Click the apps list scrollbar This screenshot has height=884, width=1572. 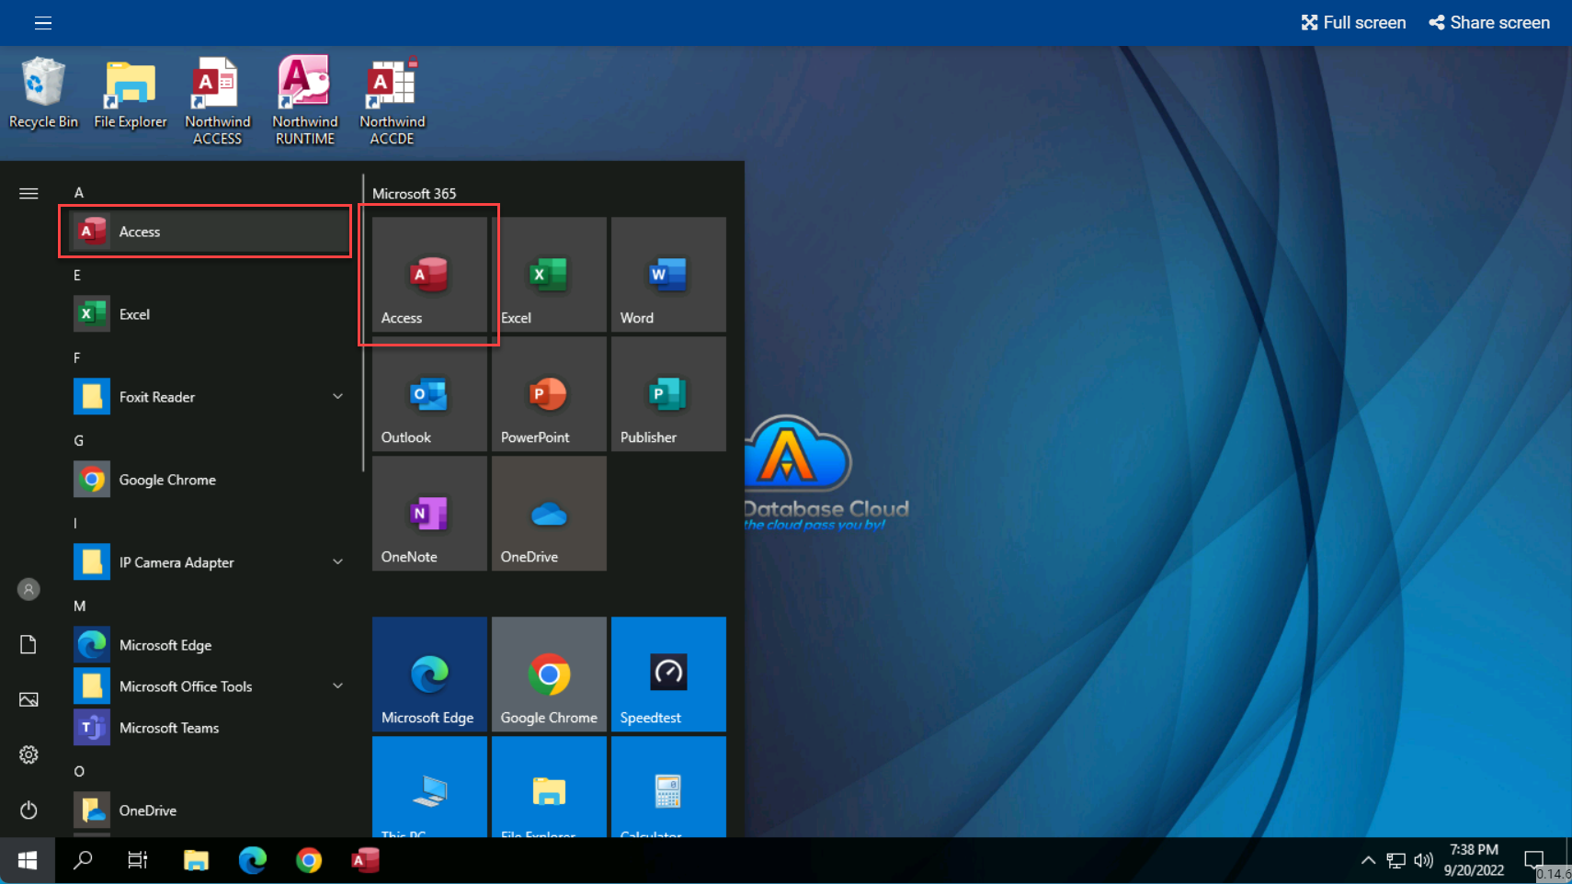pyautogui.click(x=363, y=323)
